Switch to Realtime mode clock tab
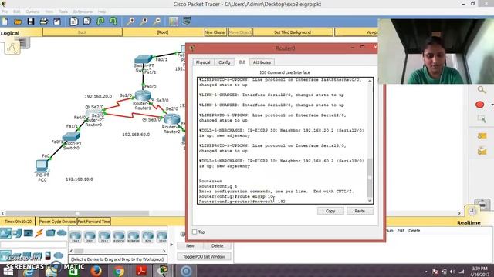494x277 pixels. tap(472, 211)
